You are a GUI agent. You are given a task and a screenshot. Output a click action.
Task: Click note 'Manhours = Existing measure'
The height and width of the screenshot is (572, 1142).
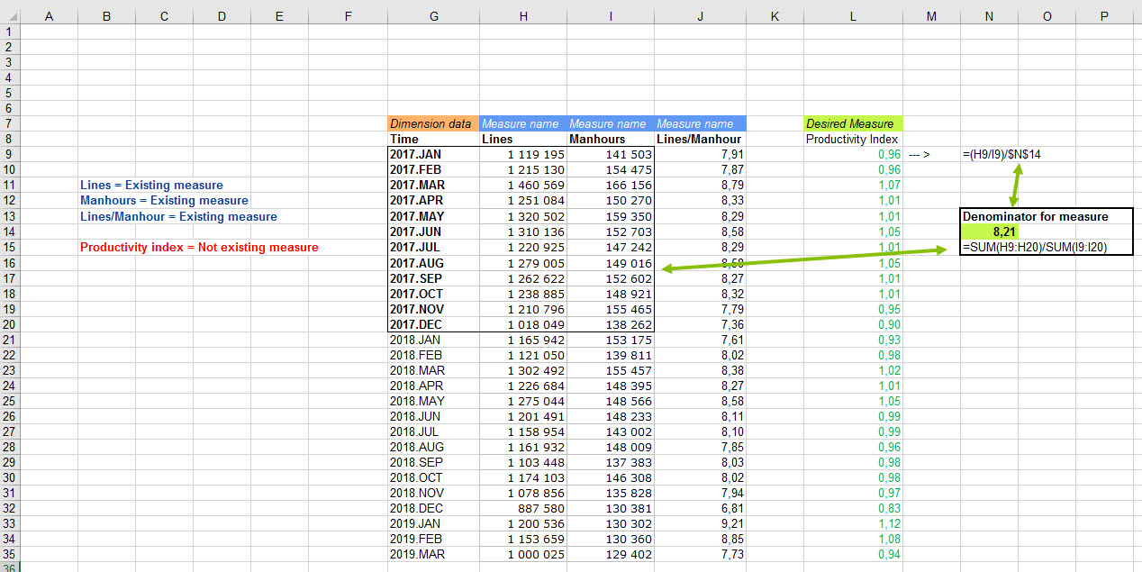164,200
